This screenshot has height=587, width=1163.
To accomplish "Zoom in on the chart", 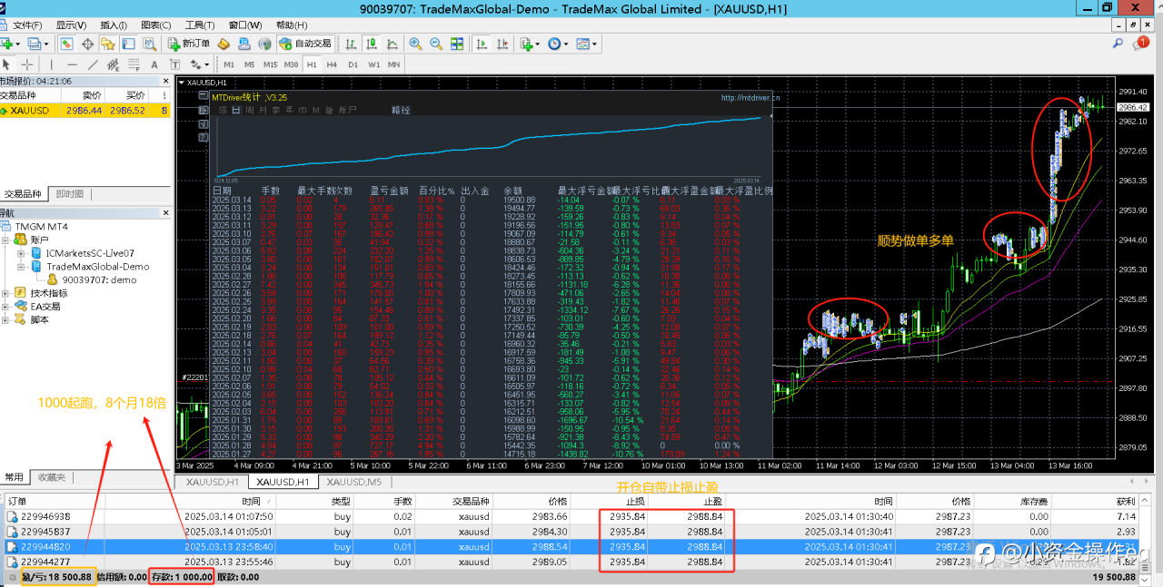I will click(x=415, y=44).
